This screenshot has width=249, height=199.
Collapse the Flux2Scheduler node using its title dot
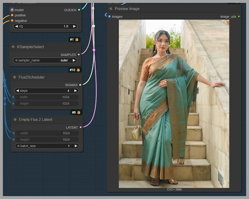(15, 77)
